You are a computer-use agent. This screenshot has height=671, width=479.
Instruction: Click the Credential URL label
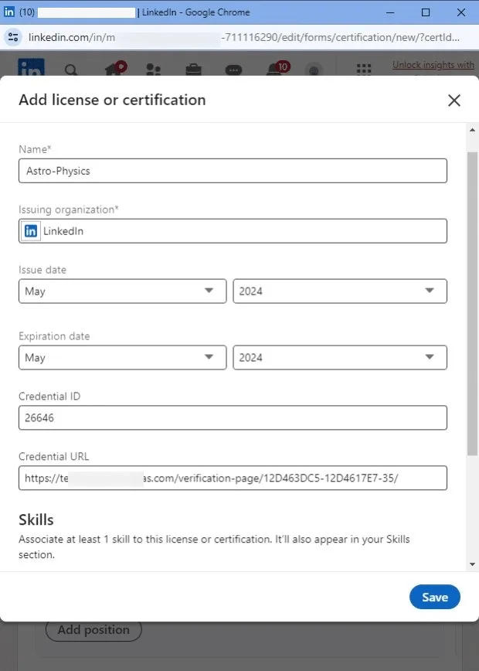coord(54,456)
